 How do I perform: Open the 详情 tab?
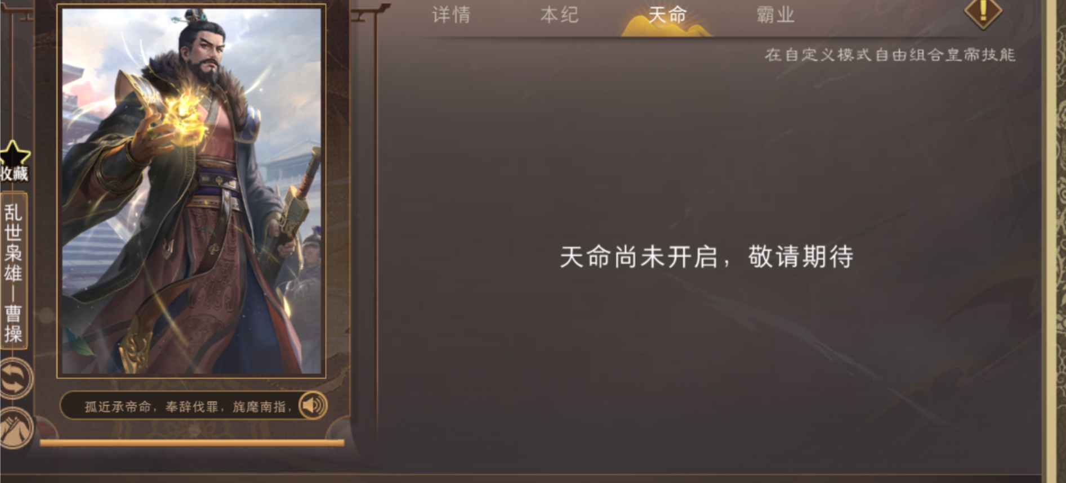(451, 15)
